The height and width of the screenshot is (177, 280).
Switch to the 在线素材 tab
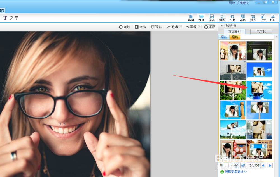point(234,32)
